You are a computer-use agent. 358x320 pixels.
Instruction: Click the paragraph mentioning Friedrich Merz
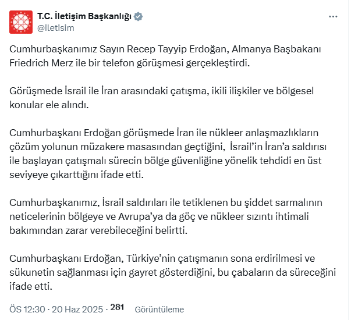tap(165, 56)
